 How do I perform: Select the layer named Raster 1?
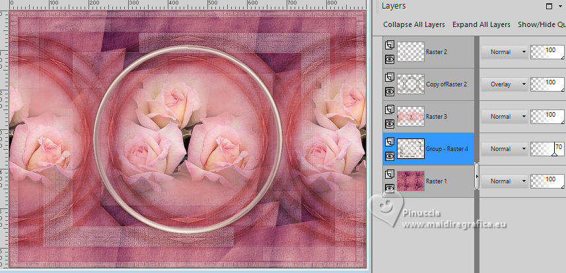436,181
